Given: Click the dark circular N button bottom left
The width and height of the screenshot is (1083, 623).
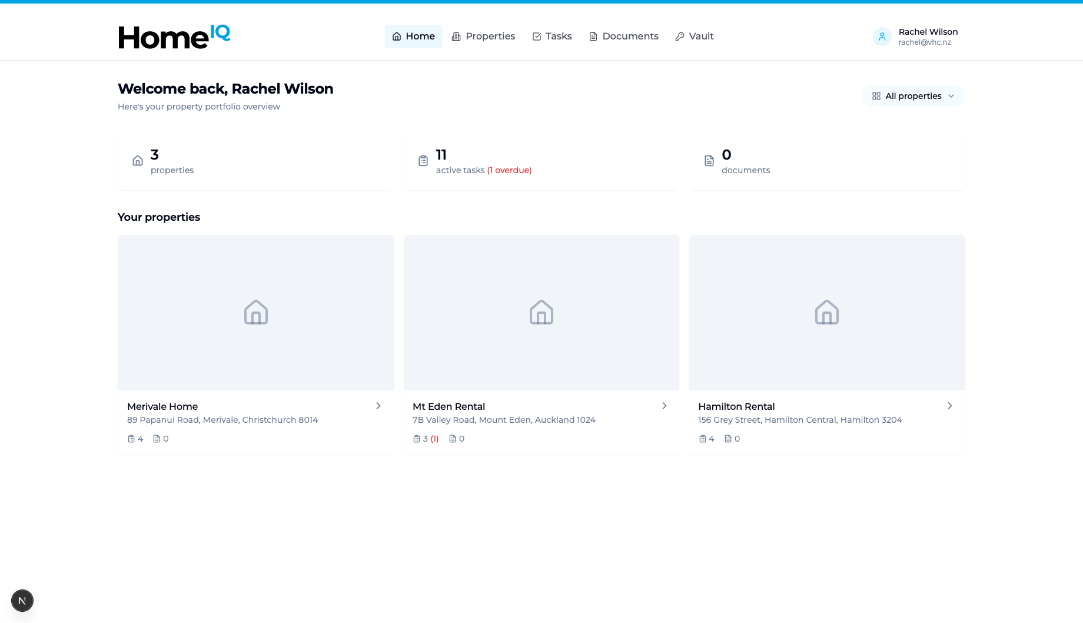Looking at the screenshot, I should [x=22, y=600].
